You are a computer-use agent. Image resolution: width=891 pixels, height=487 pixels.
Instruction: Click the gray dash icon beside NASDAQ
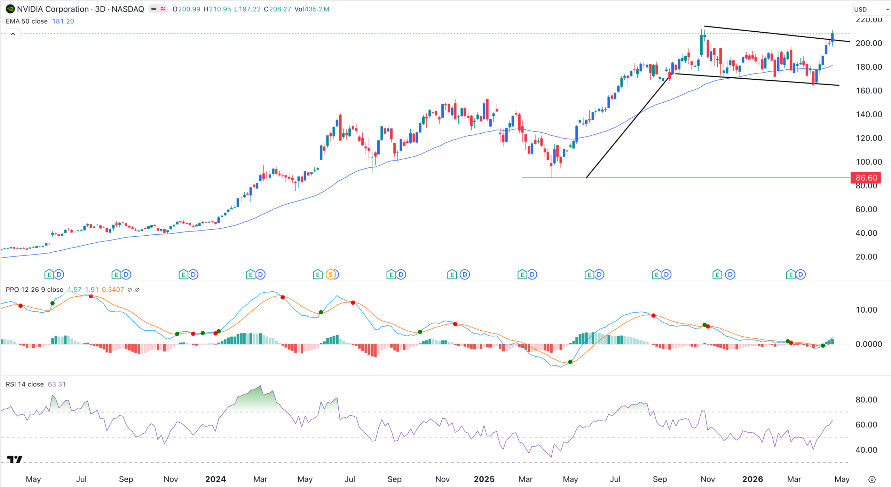[x=153, y=9]
